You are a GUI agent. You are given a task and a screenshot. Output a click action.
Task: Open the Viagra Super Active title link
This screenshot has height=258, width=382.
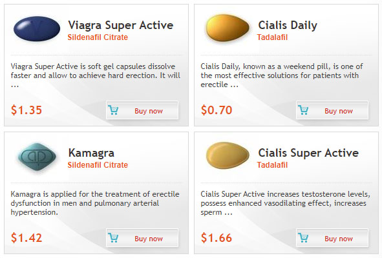(121, 25)
